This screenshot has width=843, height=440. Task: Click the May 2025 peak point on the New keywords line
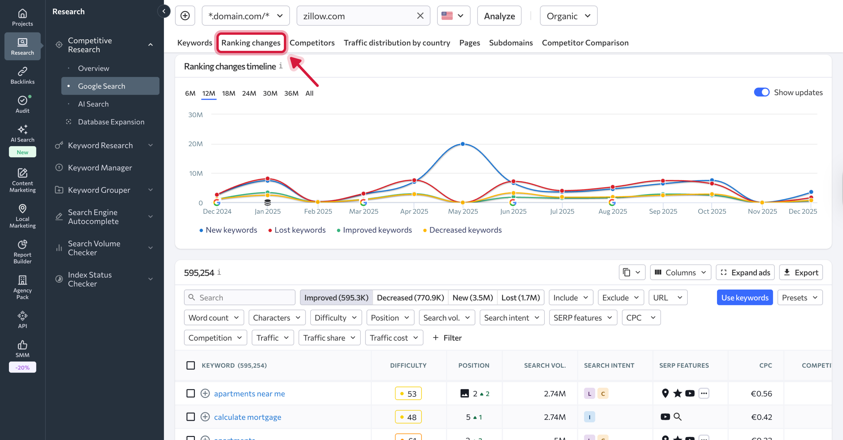click(x=462, y=144)
